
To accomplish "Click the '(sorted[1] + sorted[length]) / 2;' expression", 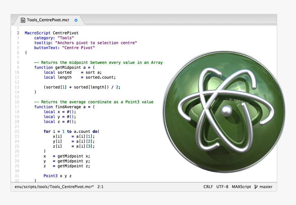I will 82,87.
